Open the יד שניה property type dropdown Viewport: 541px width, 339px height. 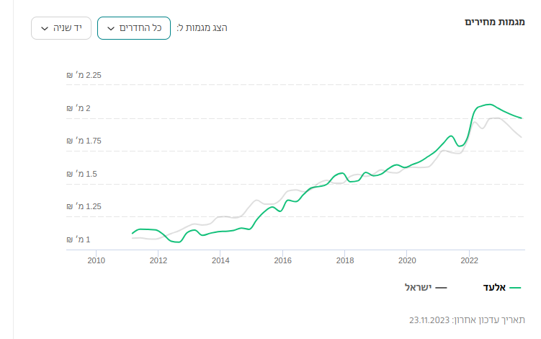point(58,28)
